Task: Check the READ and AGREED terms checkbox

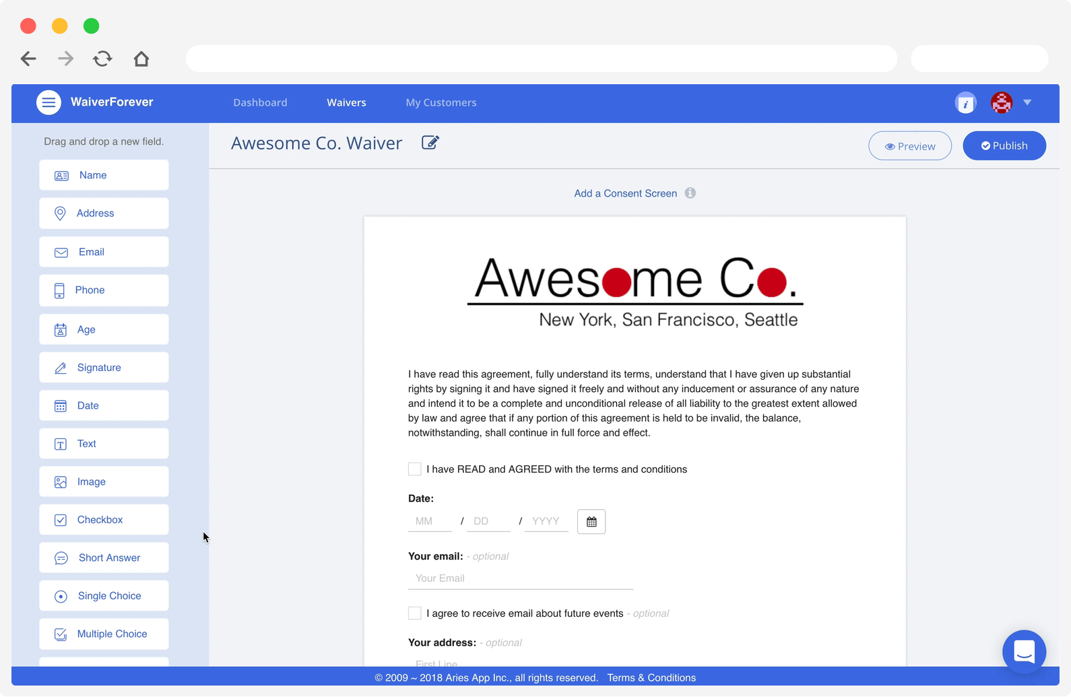Action: [415, 469]
